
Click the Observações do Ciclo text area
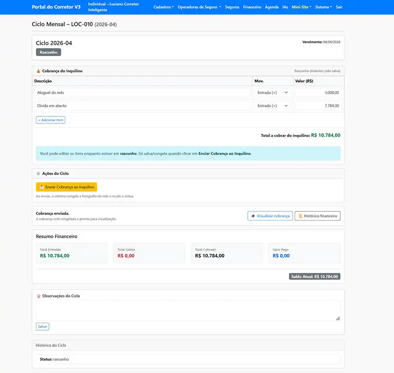[x=188, y=310]
